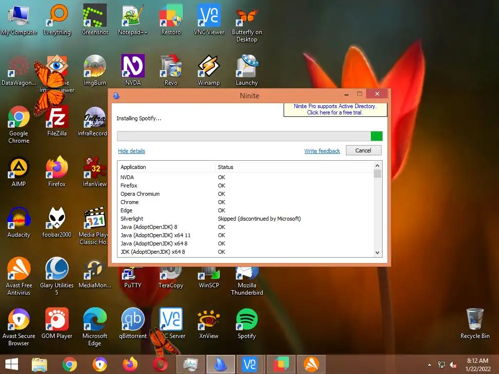The height and width of the screenshot is (374, 499).
Task: Open the MediaMonkey desktop shortcut
Action: pyautogui.click(x=95, y=274)
